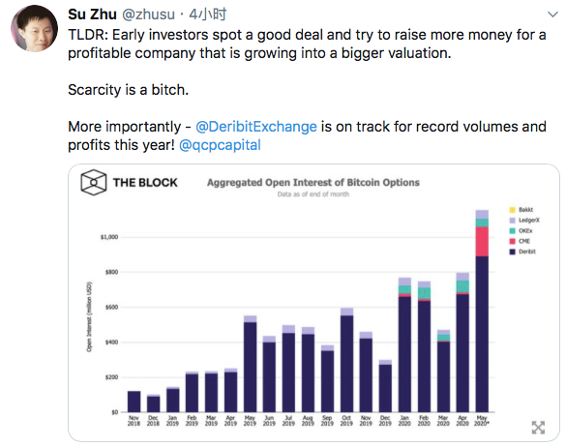
Task: Click The Block cube logo
Action: pos(94,182)
